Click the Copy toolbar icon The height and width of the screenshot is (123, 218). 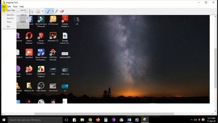[32, 11]
